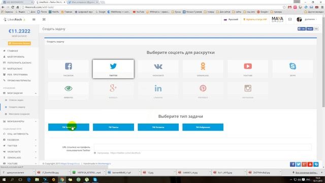The width and height of the screenshot is (325, 183).
Task: Click the first blue TW task type button
Action: tap(69, 127)
